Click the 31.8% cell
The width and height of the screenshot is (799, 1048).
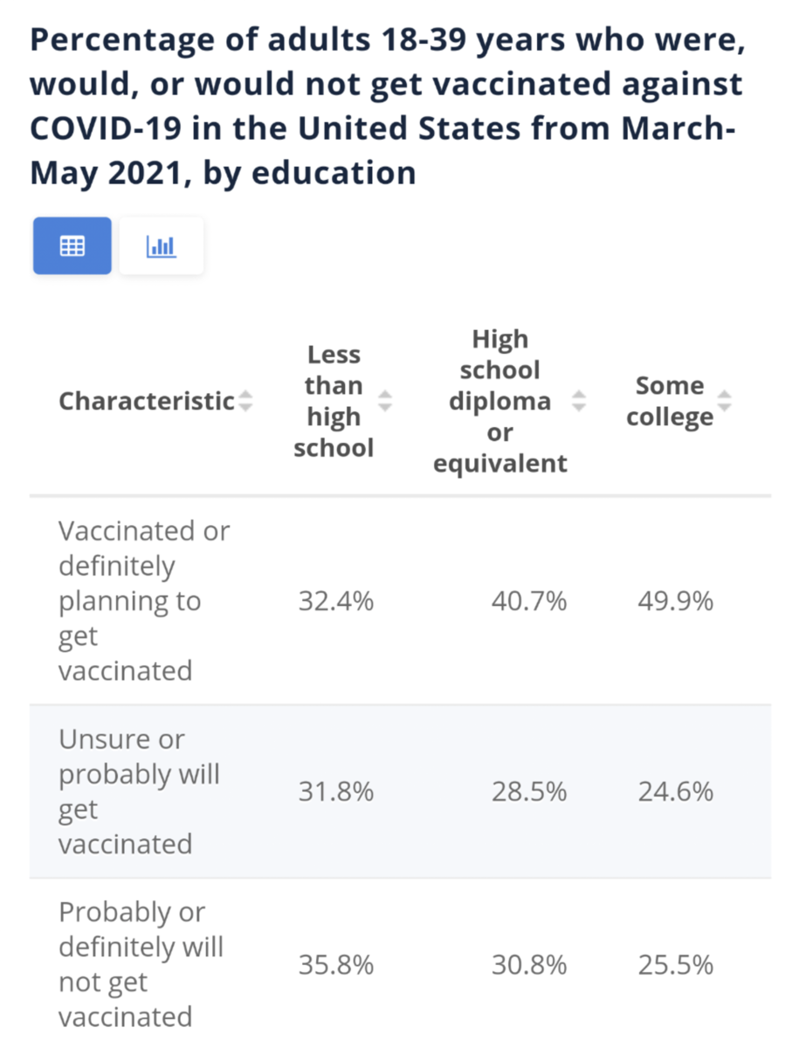pos(336,792)
